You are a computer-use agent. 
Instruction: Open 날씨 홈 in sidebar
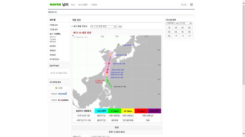[52, 20]
